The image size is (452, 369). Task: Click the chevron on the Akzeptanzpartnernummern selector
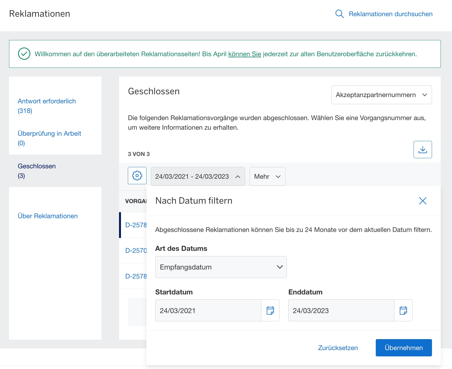425,95
